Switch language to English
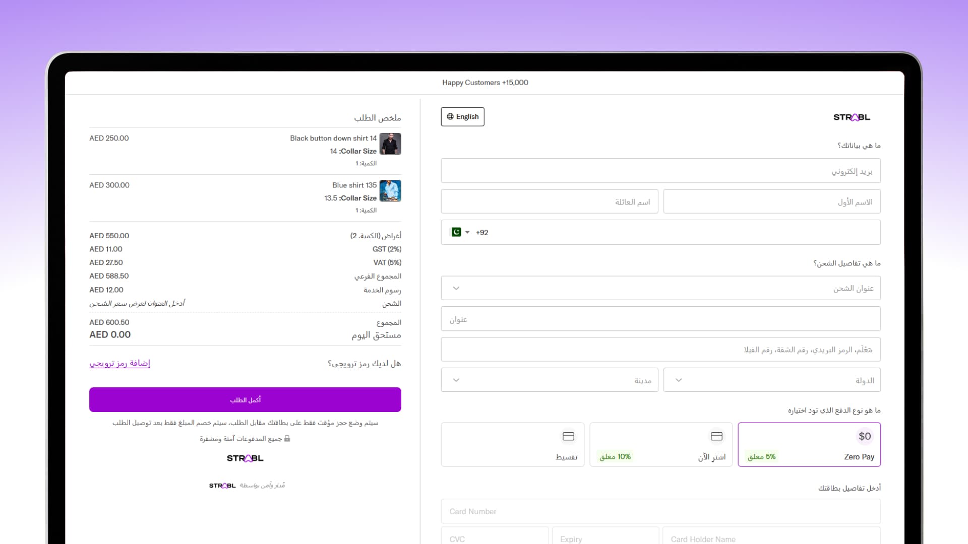Image resolution: width=968 pixels, height=544 pixels. [462, 117]
